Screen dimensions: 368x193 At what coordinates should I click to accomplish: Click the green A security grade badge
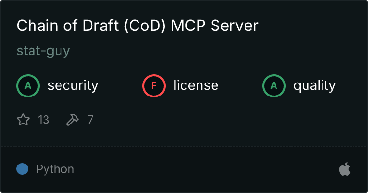[28, 86]
